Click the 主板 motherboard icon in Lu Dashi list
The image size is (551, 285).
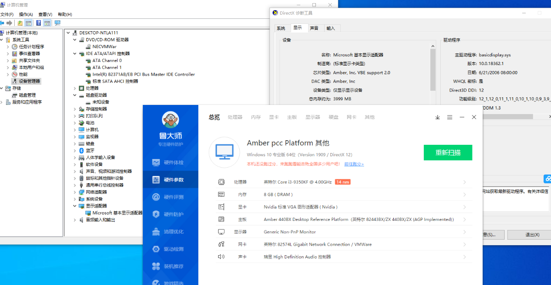click(x=221, y=219)
